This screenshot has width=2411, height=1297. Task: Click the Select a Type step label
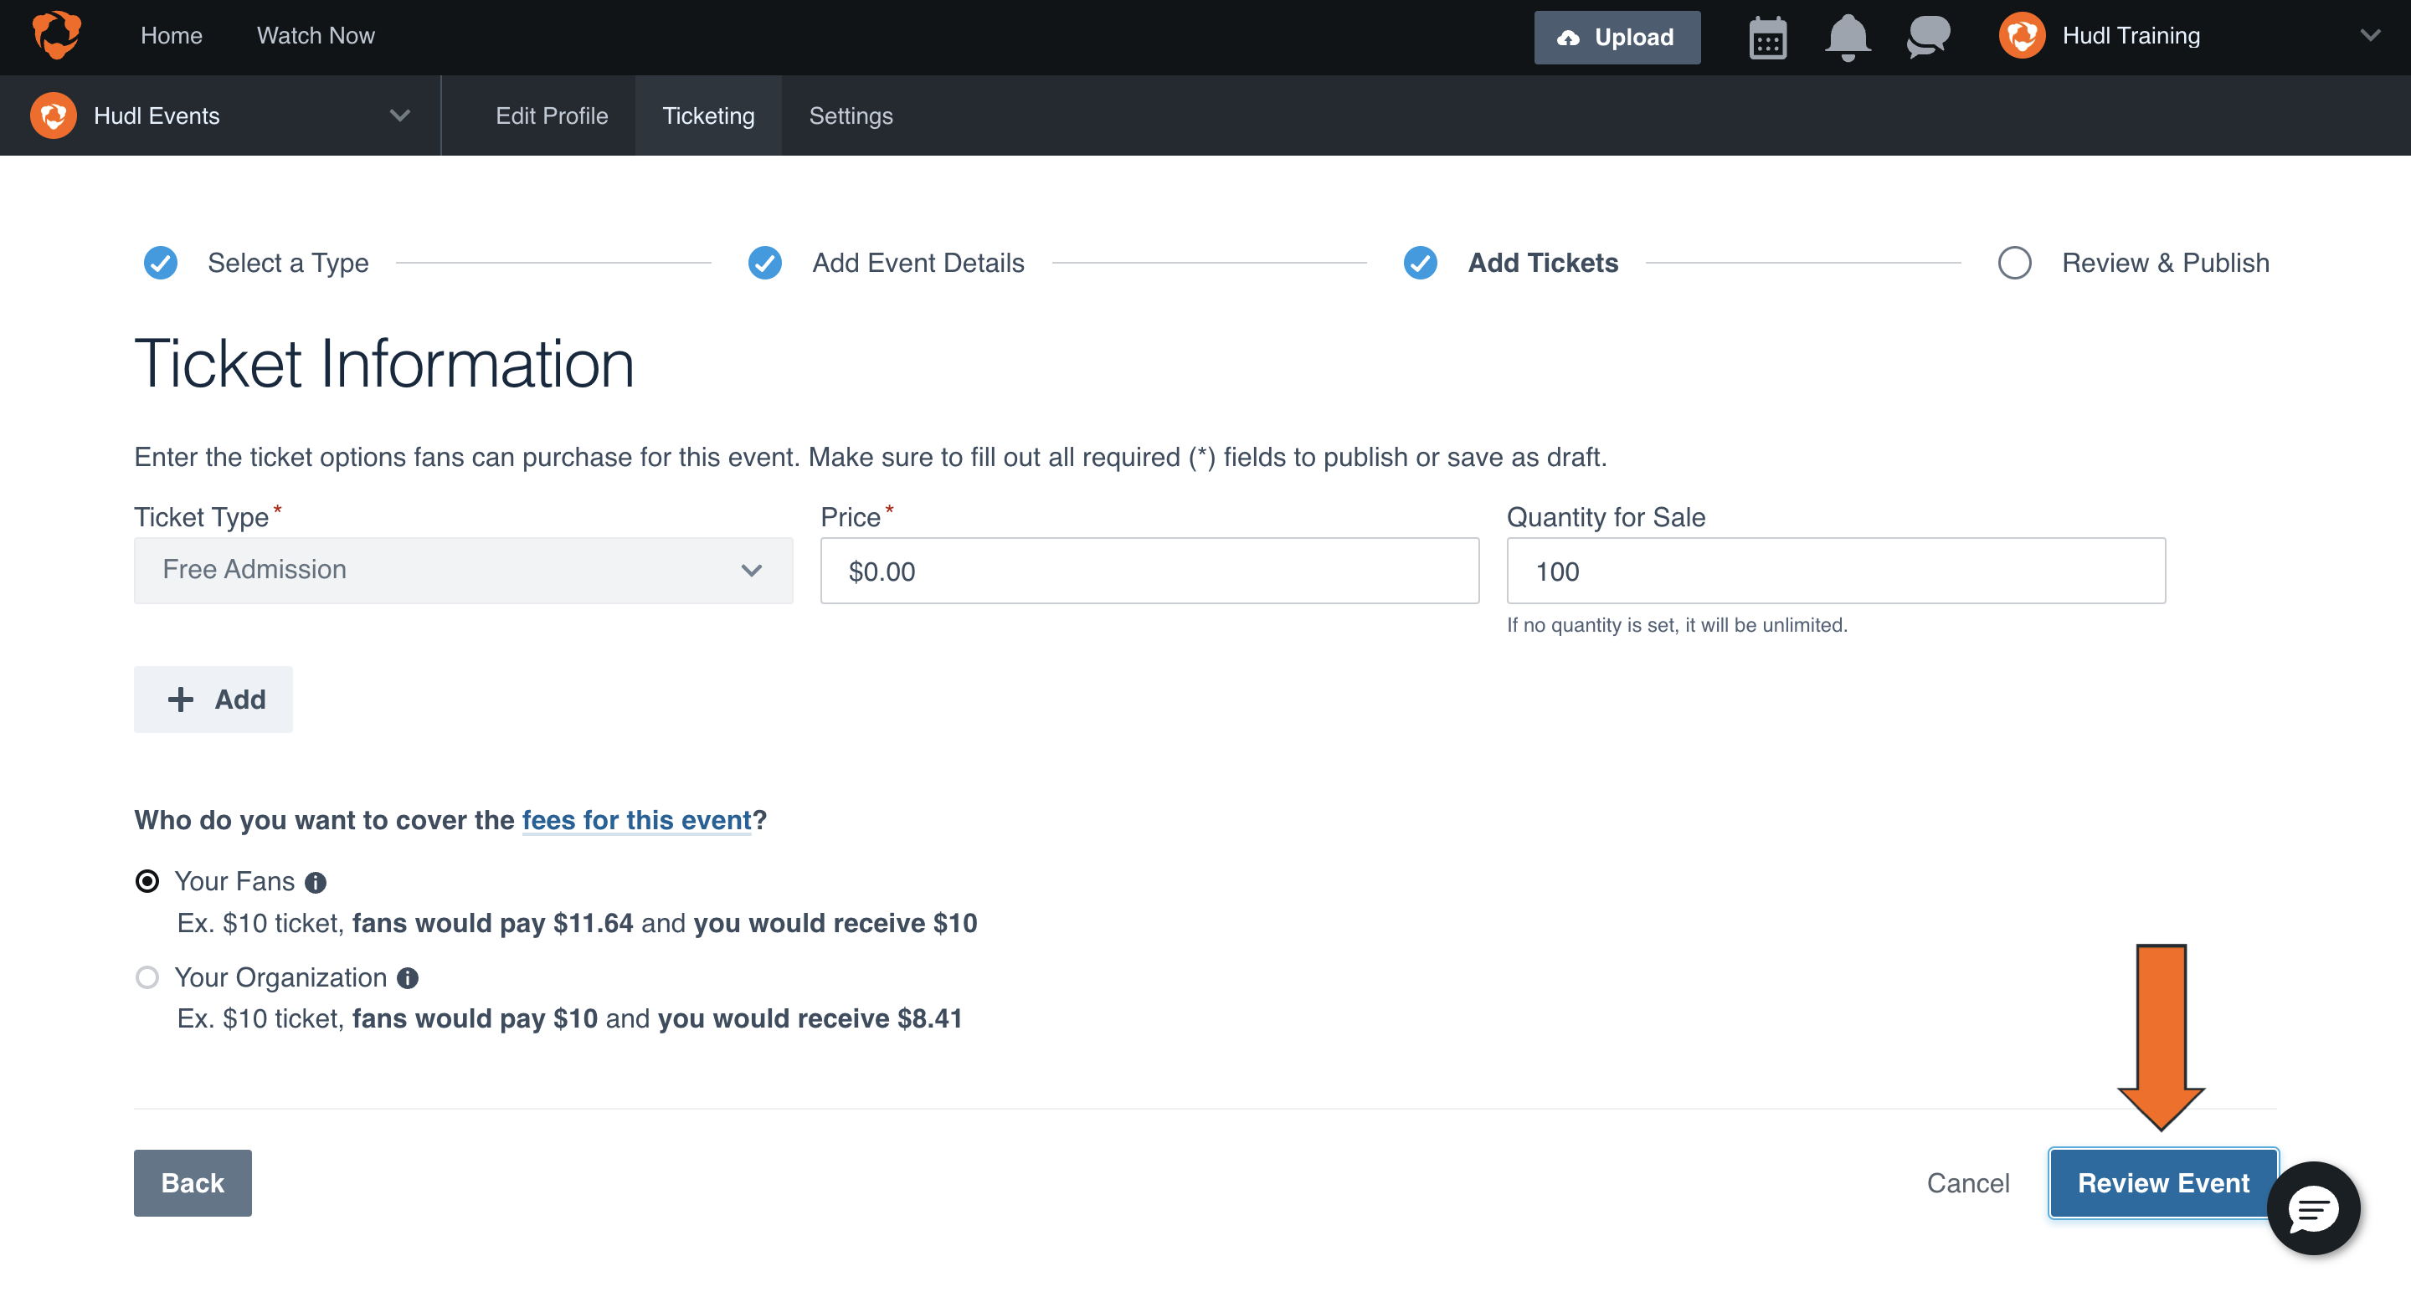[288, 263]
